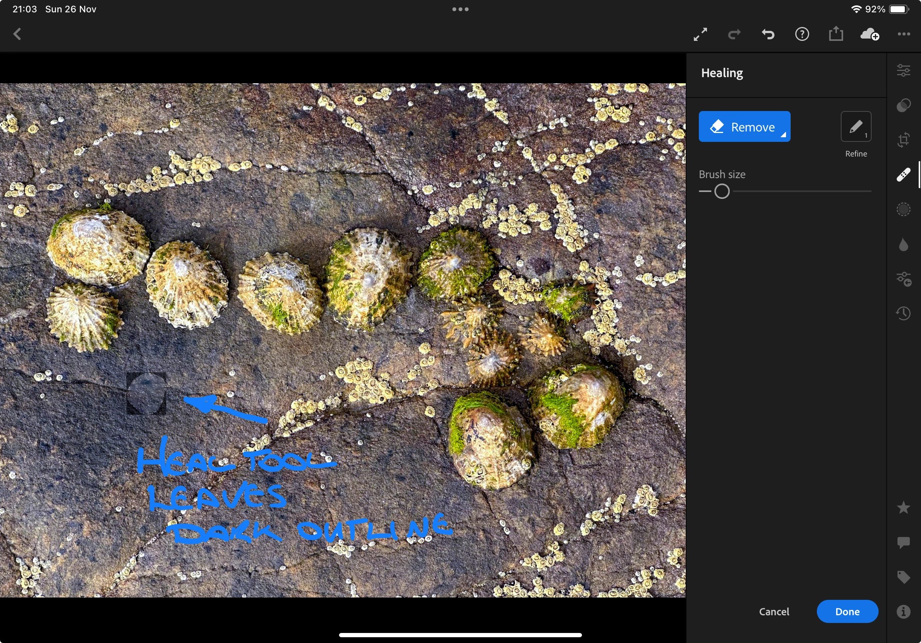The image size is (921, 643).
Task: Enter full-screen view with the expand-arrows icon
Action: click(700, 34)
